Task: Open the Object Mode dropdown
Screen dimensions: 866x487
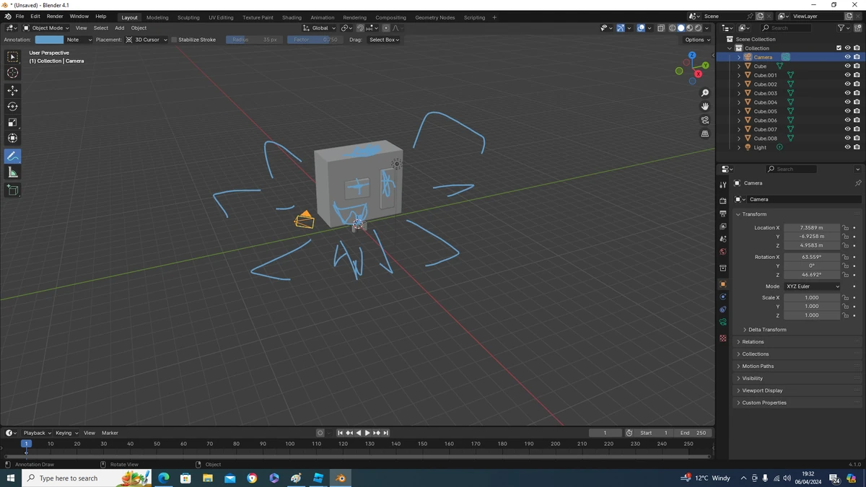Action: coord(46,28)
